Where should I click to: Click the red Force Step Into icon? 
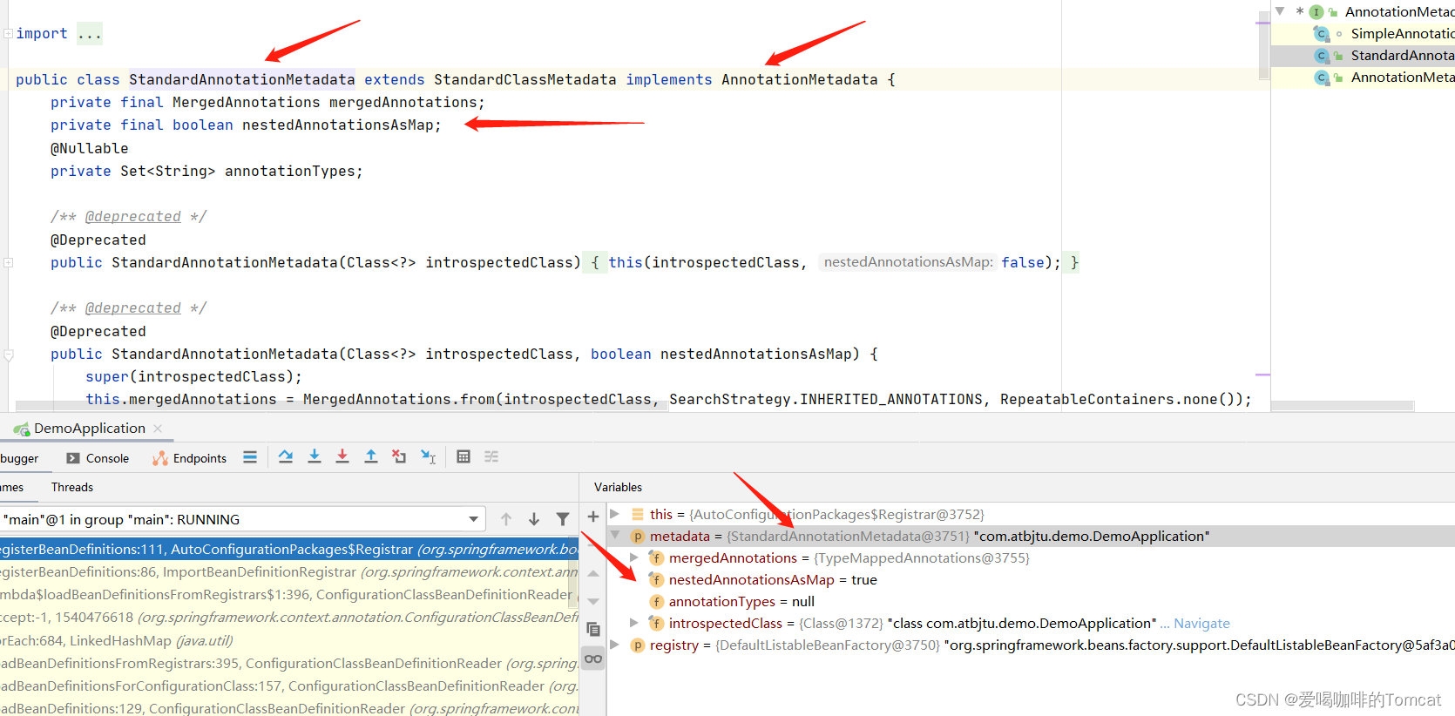point(342,457)
